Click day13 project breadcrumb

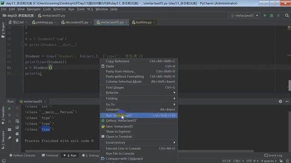point(18,16)
